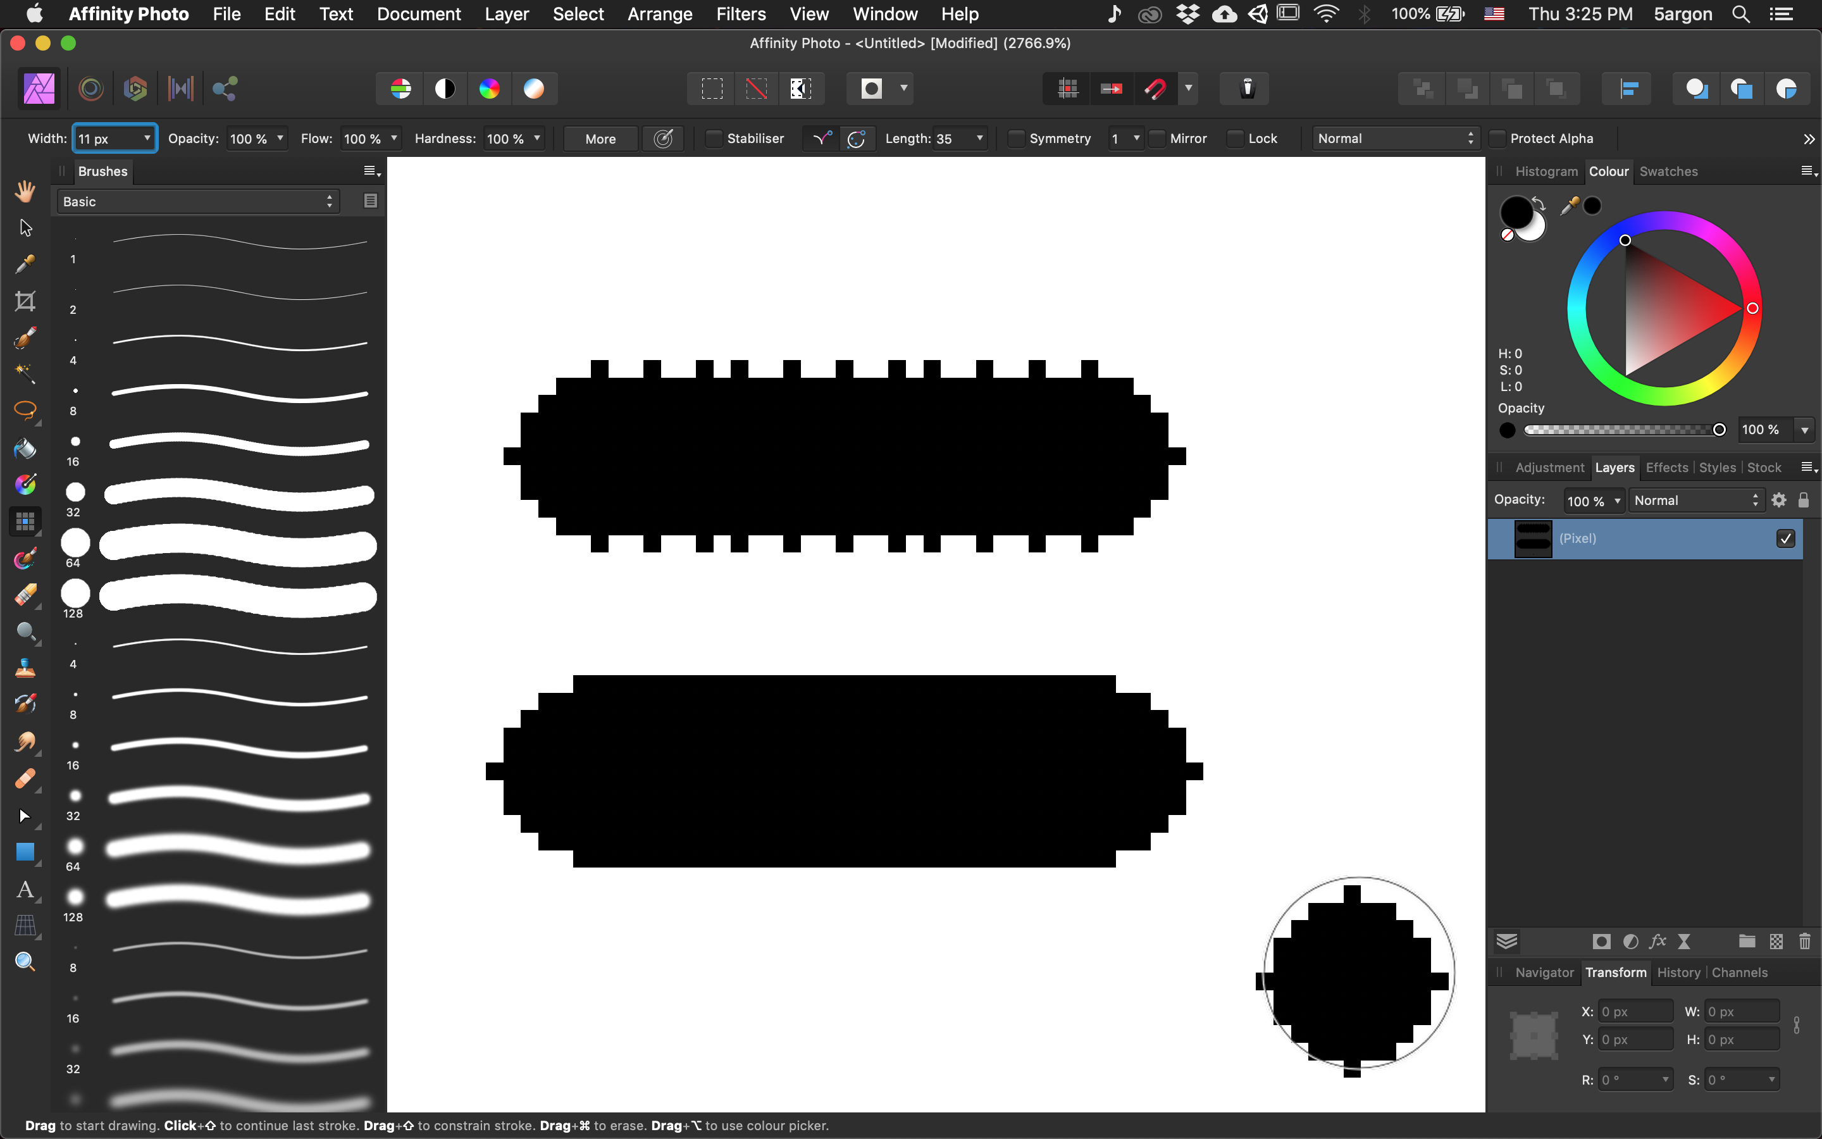
Task: Delete layer with the trash icon
Action: click(x=1804, y=941)
